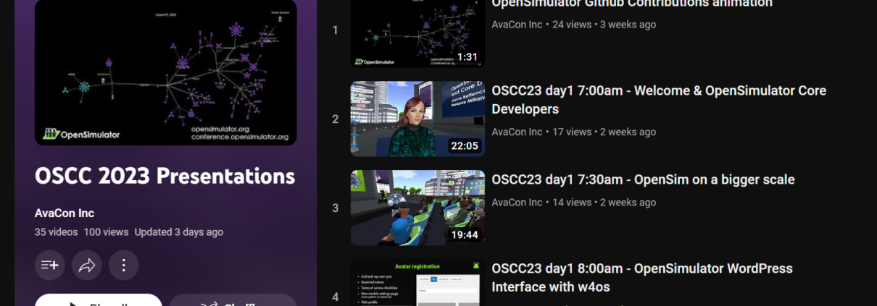This screenshot has height=306, width=877.
Task: Open the WordPress Interface with w4os thumbnail
Action: tap(417, 283)
